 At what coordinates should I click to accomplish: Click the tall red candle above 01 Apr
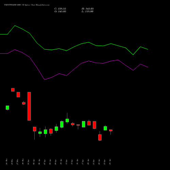click(29, 106)
